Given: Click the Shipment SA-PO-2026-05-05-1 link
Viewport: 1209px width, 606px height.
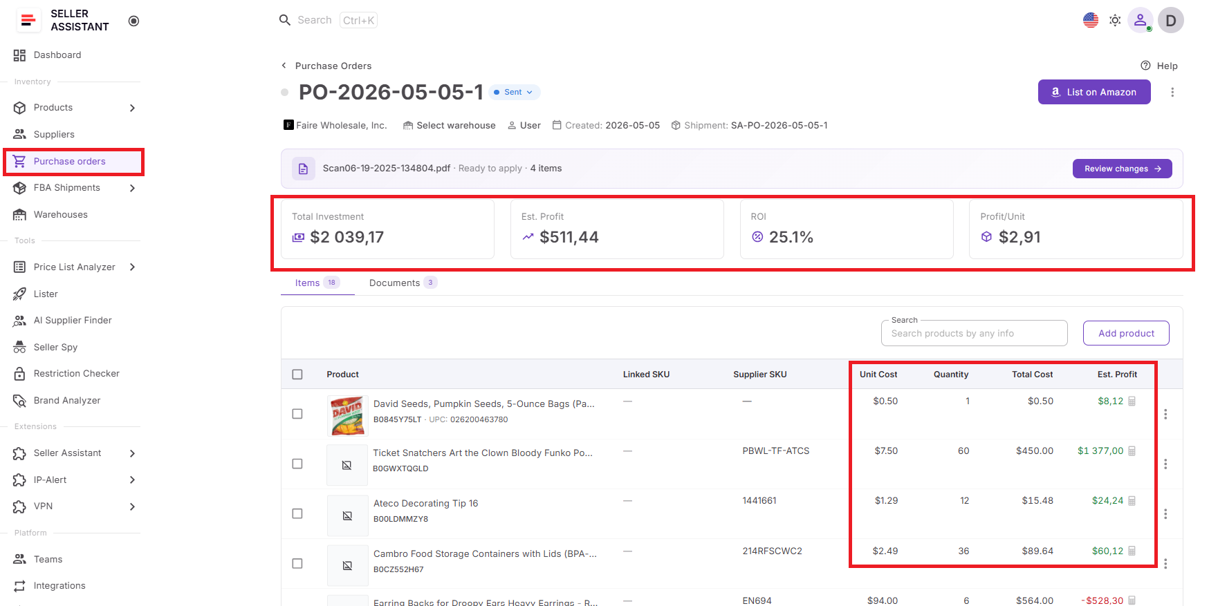Looking at the screenshot, I should pyautogui.click(x=779, y=126).
